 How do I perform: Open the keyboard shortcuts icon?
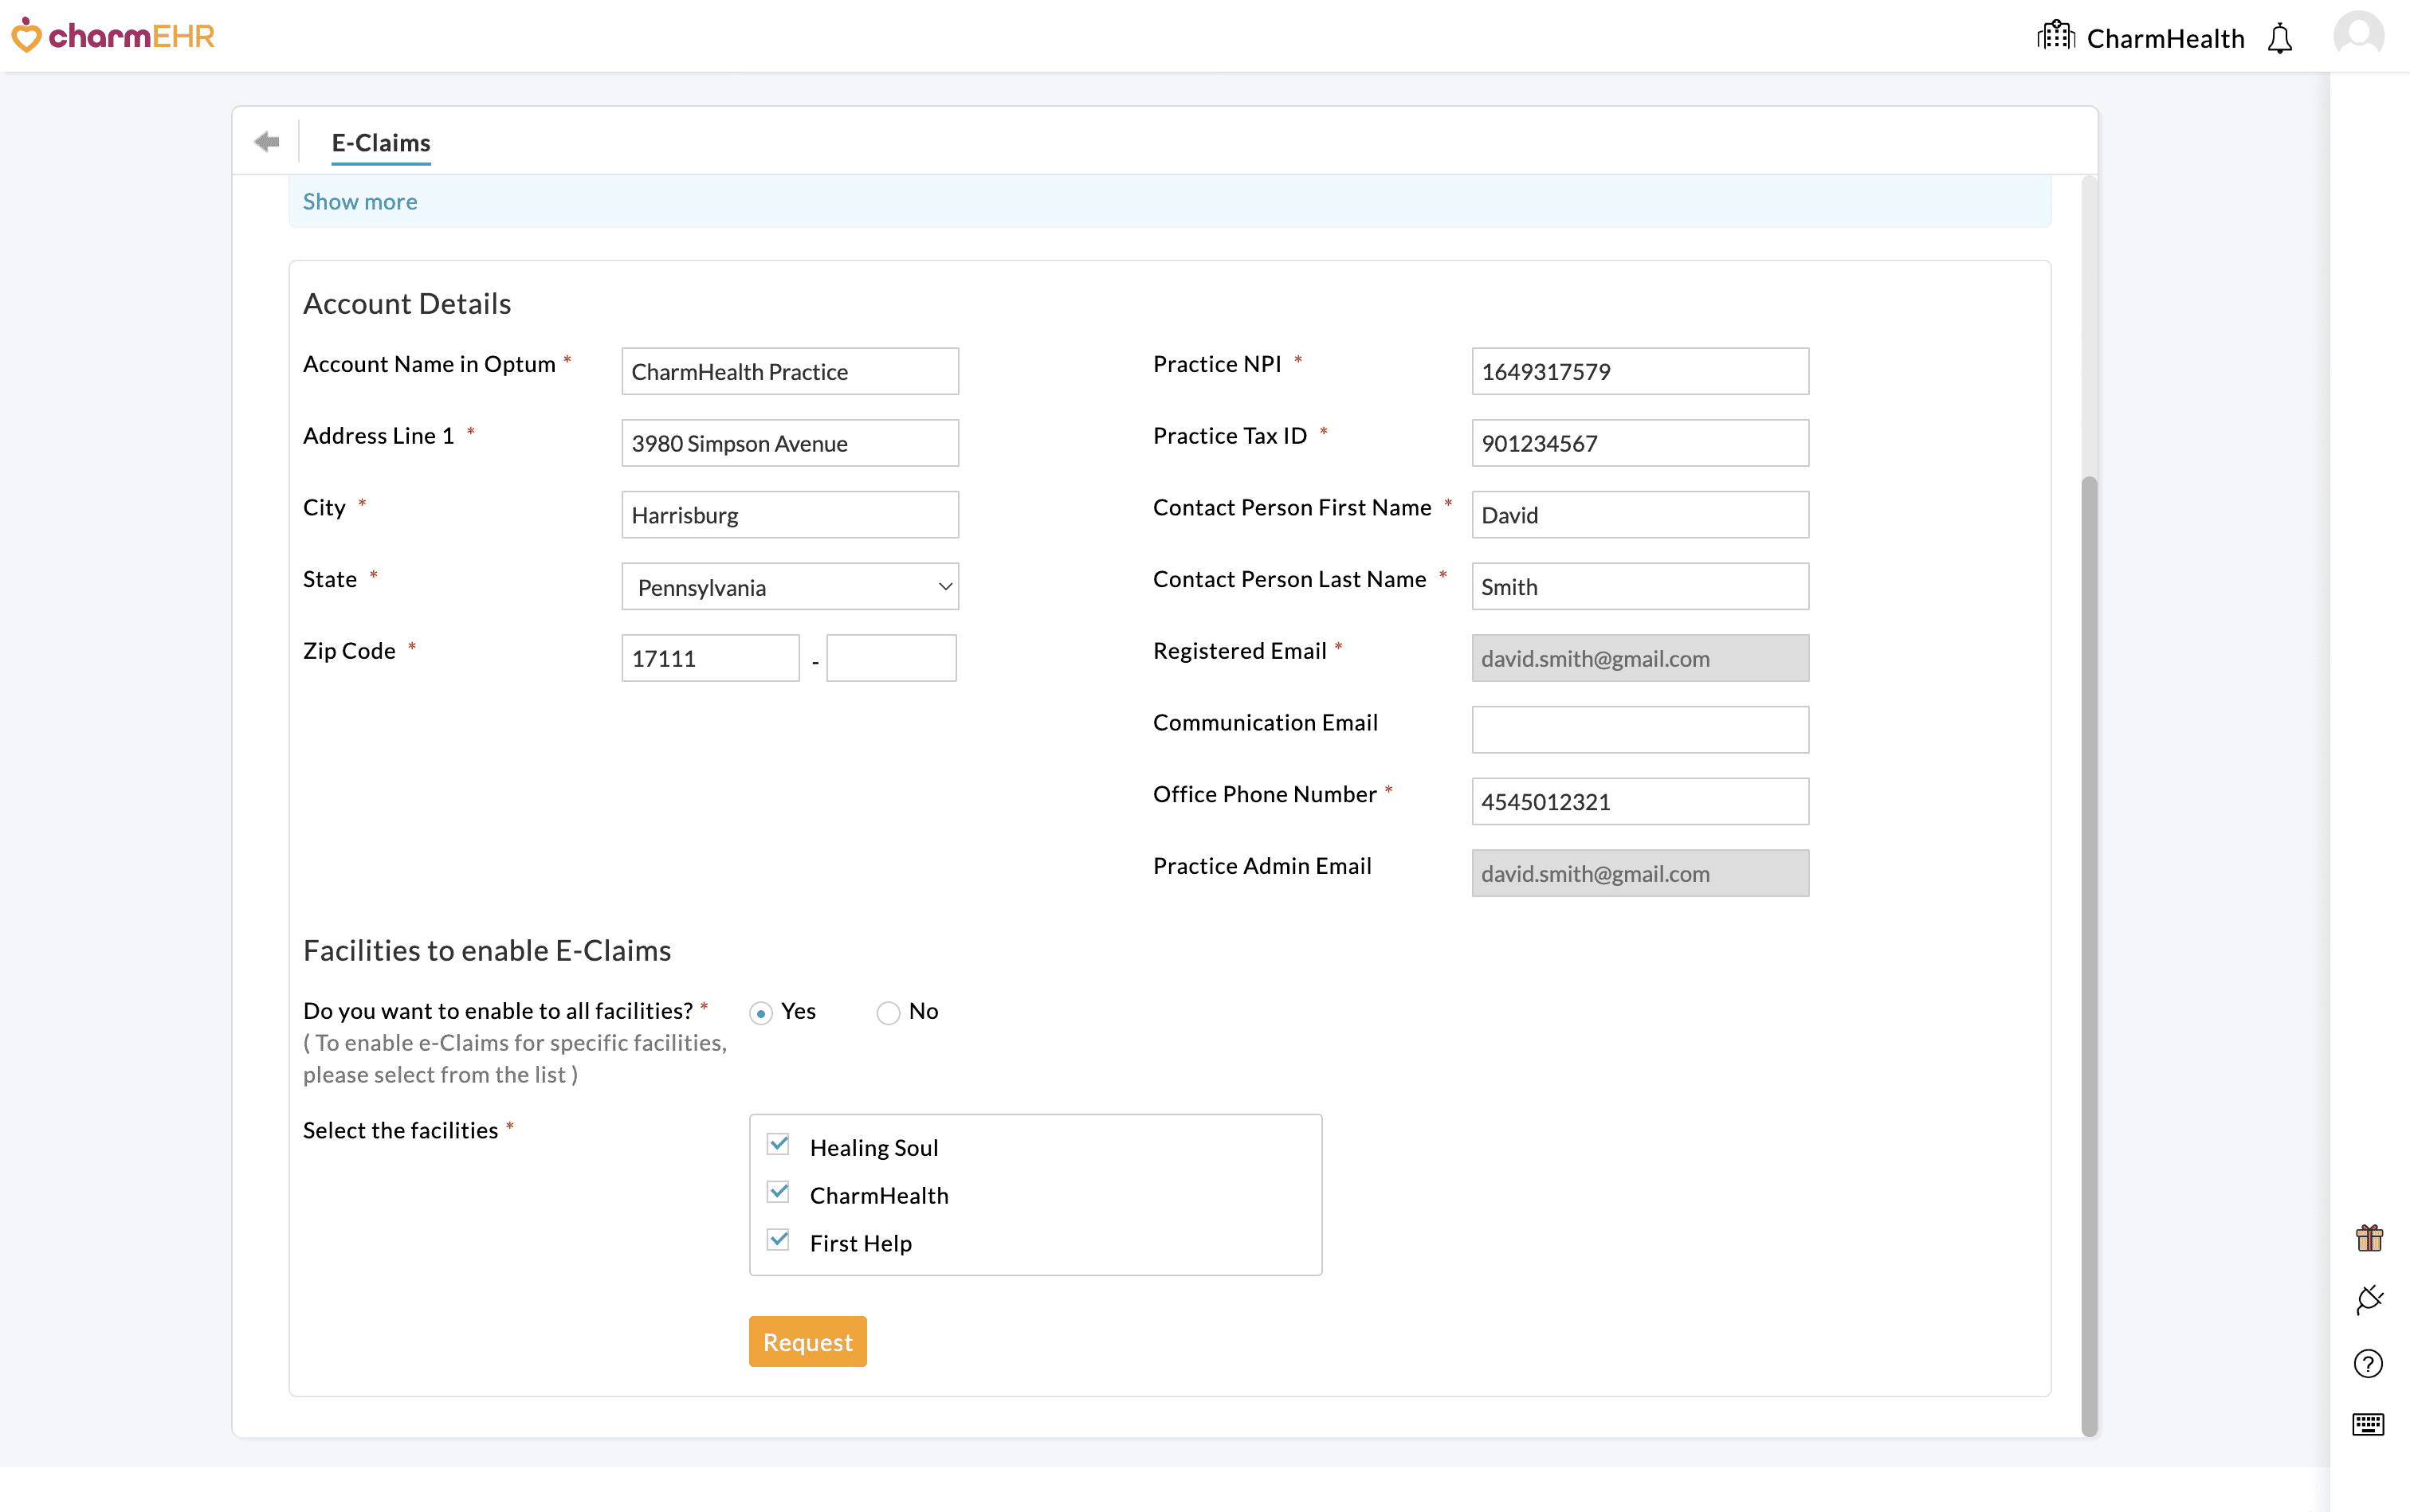pos(2369,1424)
